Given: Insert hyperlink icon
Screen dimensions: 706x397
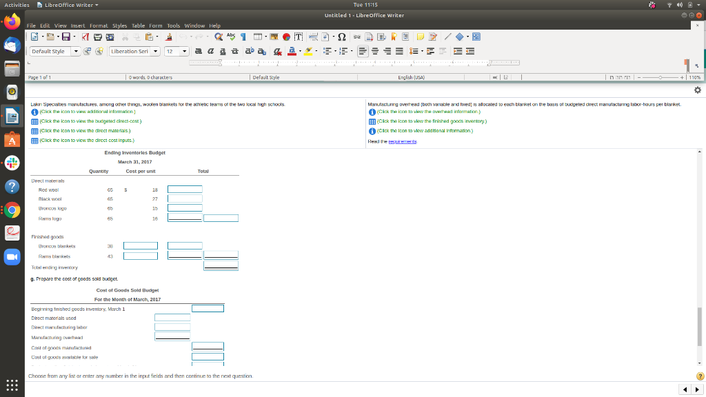Looking at the screenshot, I should [x=357, y=37].
